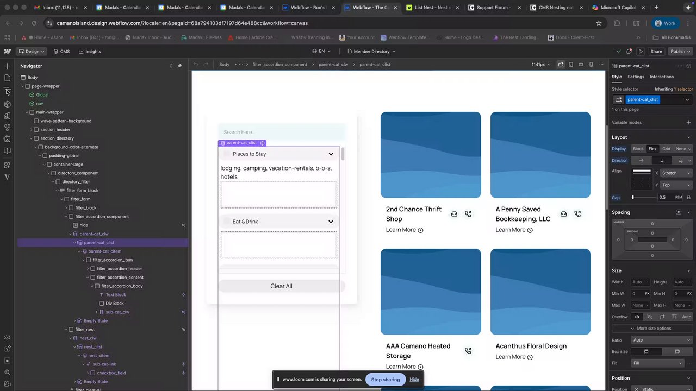Switch to the tablet breakpoint icon

571,65
